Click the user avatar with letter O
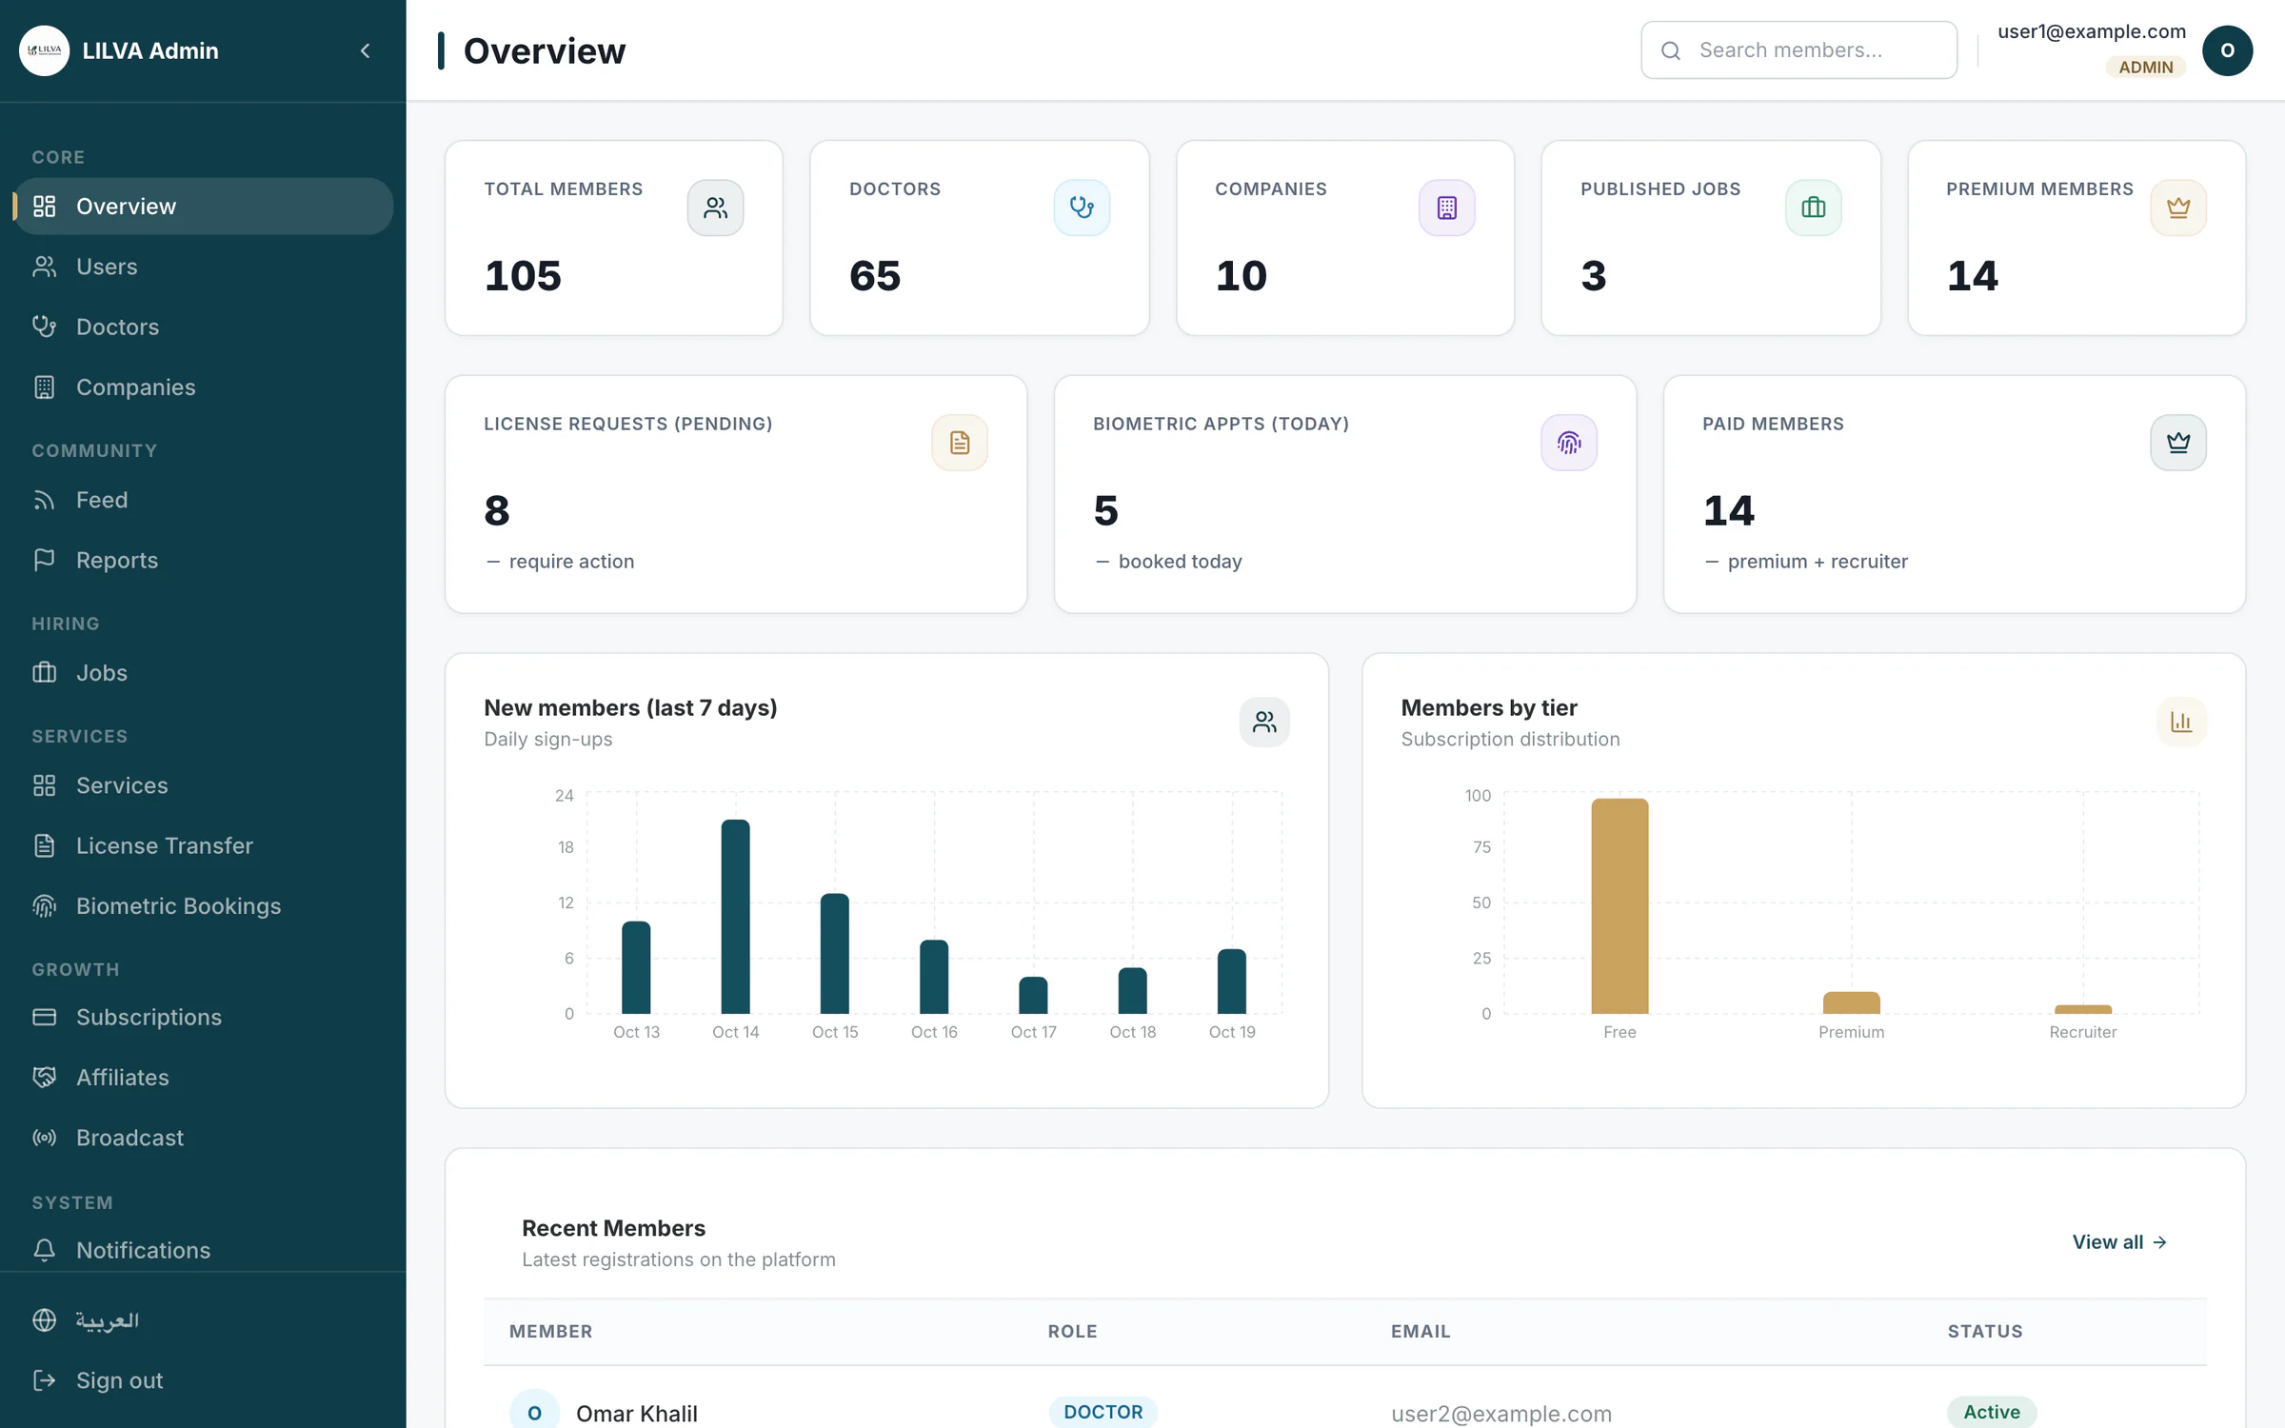Image resolution: width=2285 pixels, height=1428 pixels. (x=2227, y=50)
